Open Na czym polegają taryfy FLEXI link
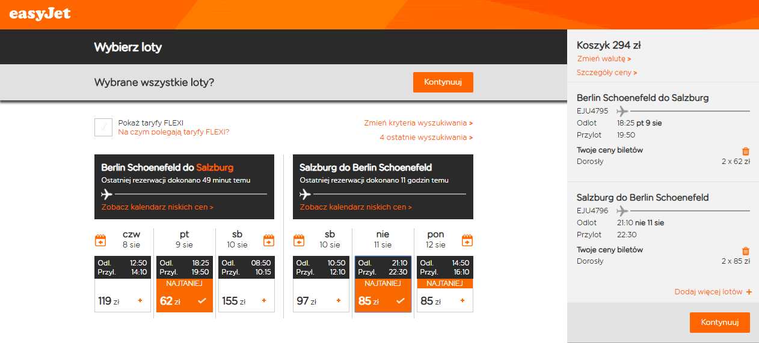This screenshot has height=343, width=759. pyautogui.click(x=173, y=132)
